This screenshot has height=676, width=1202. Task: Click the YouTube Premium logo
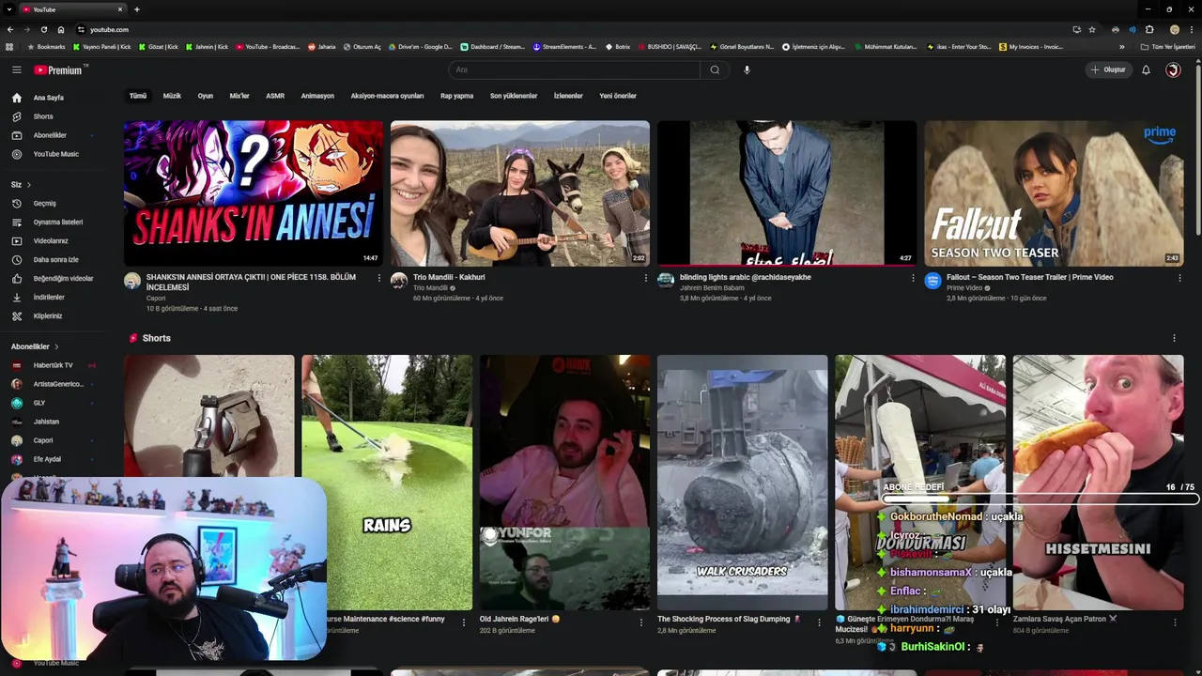(60, 69)
